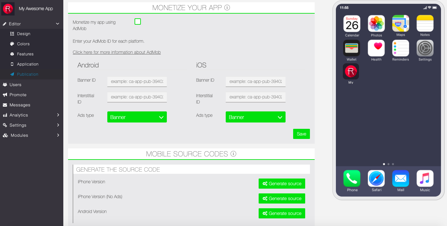Open the Safari icon in the phone dock
The image size is (447, 226).
click(x=376, y=179)
